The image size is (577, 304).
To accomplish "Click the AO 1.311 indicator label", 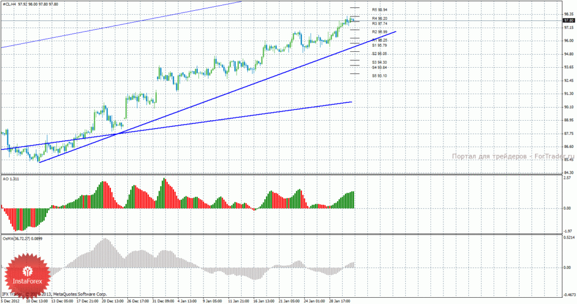I will (x=11, y=179).
